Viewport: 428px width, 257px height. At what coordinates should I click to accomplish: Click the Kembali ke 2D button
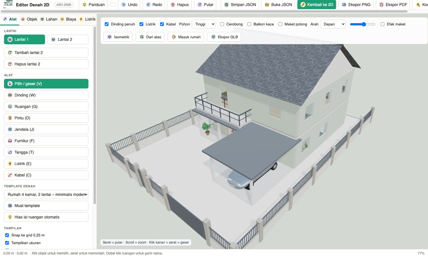(317, 5)
